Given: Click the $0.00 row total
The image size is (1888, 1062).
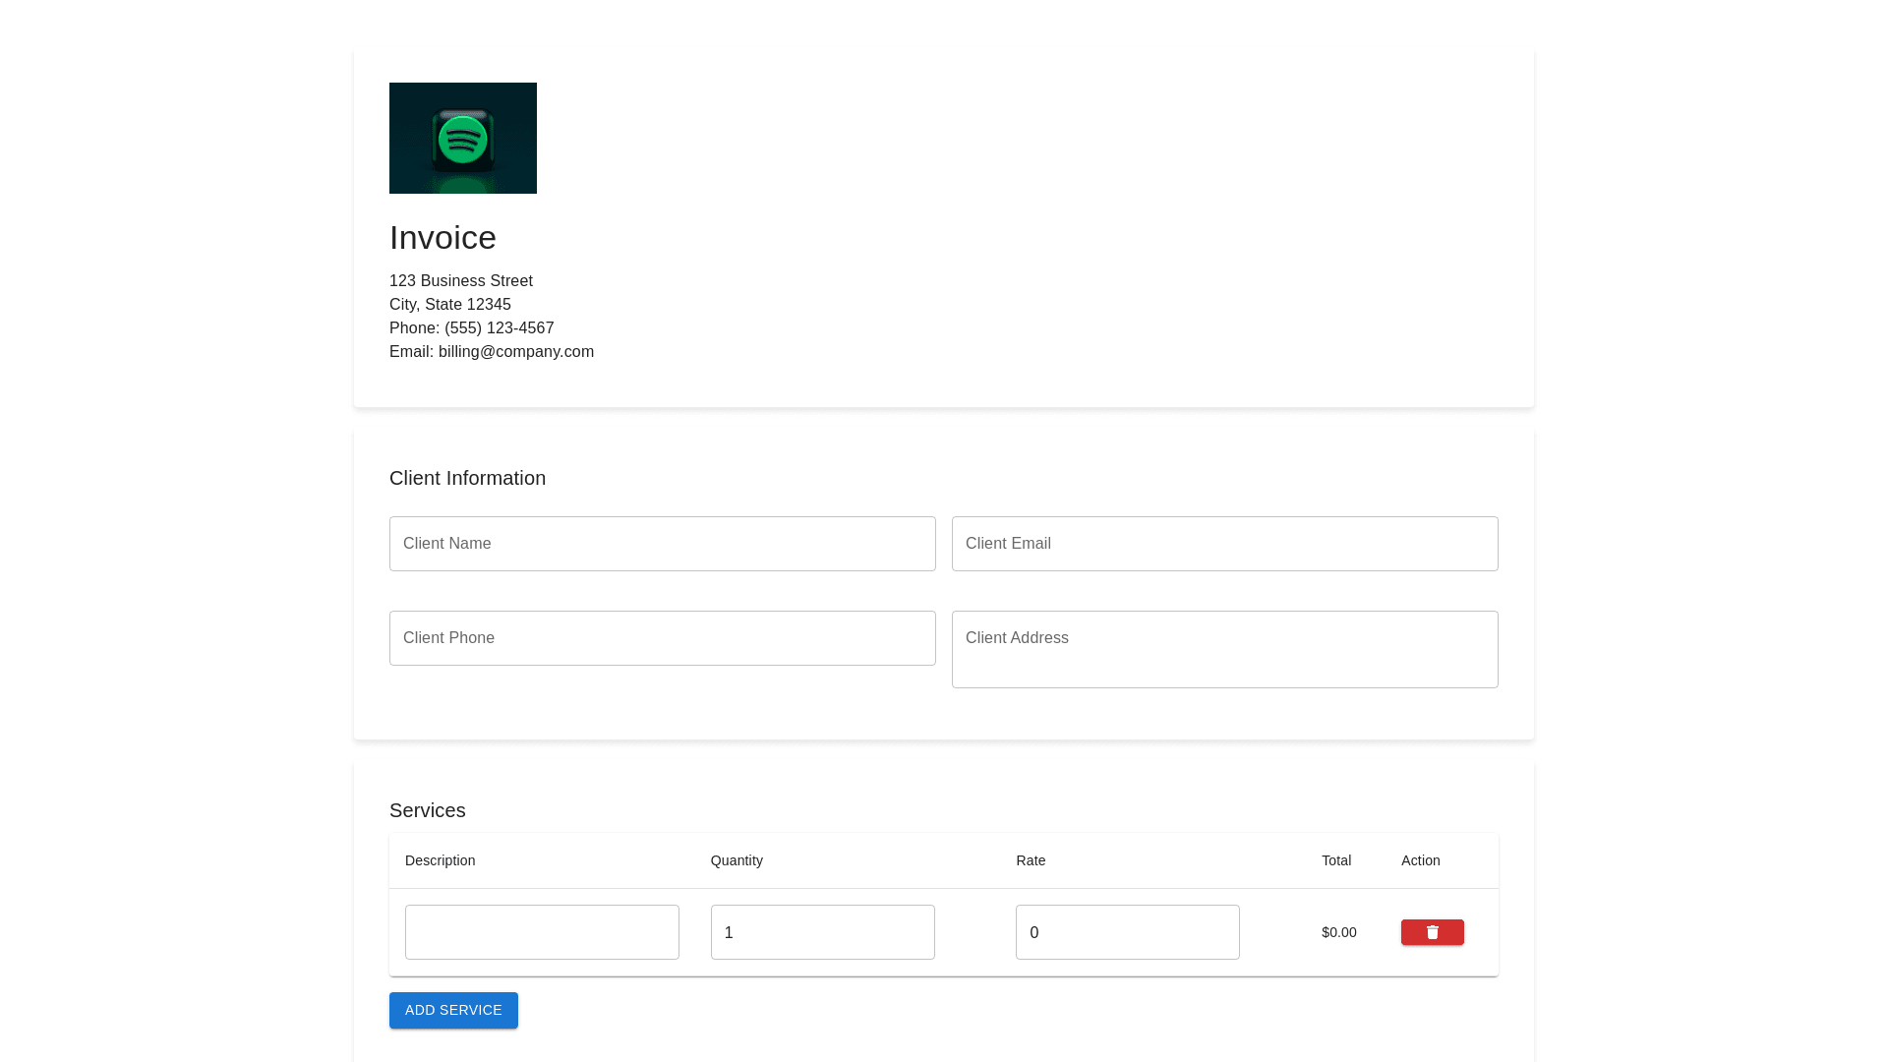Looking at the screenshot, I should coord(1338,932).
